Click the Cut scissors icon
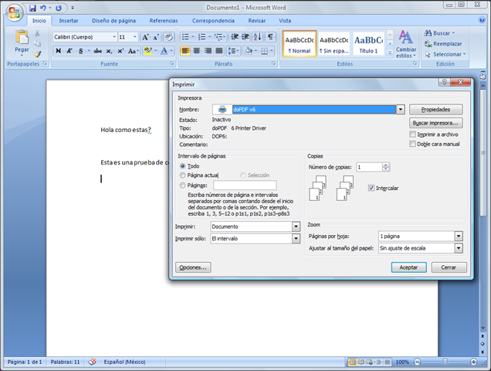Screen dimensions: 491x371 [x=37, y=33]
